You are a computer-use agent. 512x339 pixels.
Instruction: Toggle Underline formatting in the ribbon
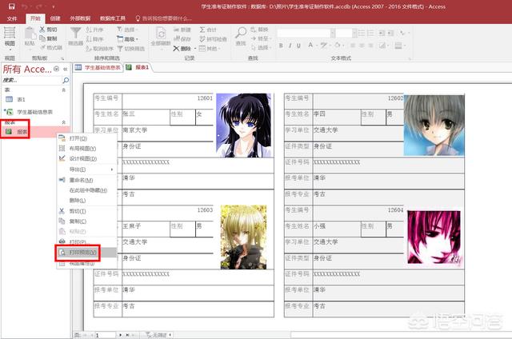[298, 46]
